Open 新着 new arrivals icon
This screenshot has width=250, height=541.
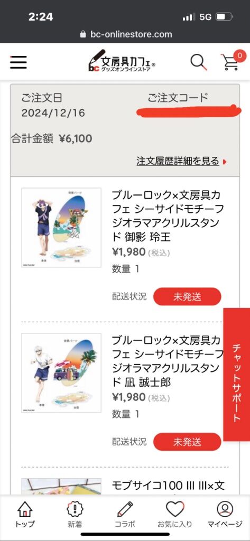(x=75, y=515)
